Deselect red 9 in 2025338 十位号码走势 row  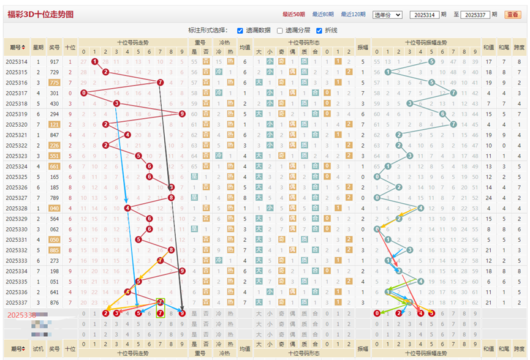click(182, 313)
